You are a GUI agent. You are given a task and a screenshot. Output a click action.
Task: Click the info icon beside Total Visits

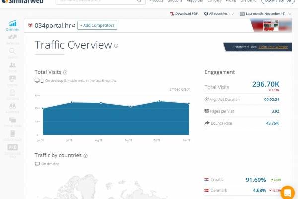click(66, 72)
